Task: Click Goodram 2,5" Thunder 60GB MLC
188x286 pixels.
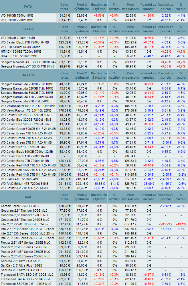Action: pyautogui.click(x=24, y=211)
